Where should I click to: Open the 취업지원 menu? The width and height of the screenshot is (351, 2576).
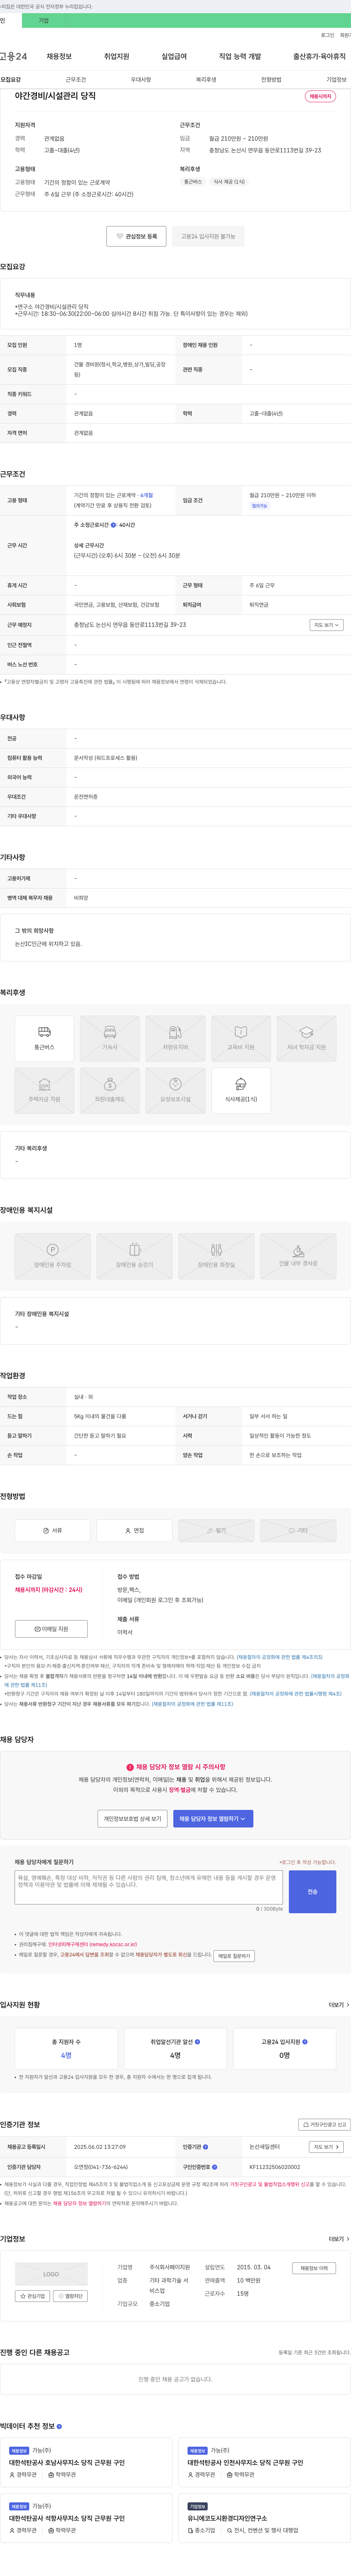[117, 57]
